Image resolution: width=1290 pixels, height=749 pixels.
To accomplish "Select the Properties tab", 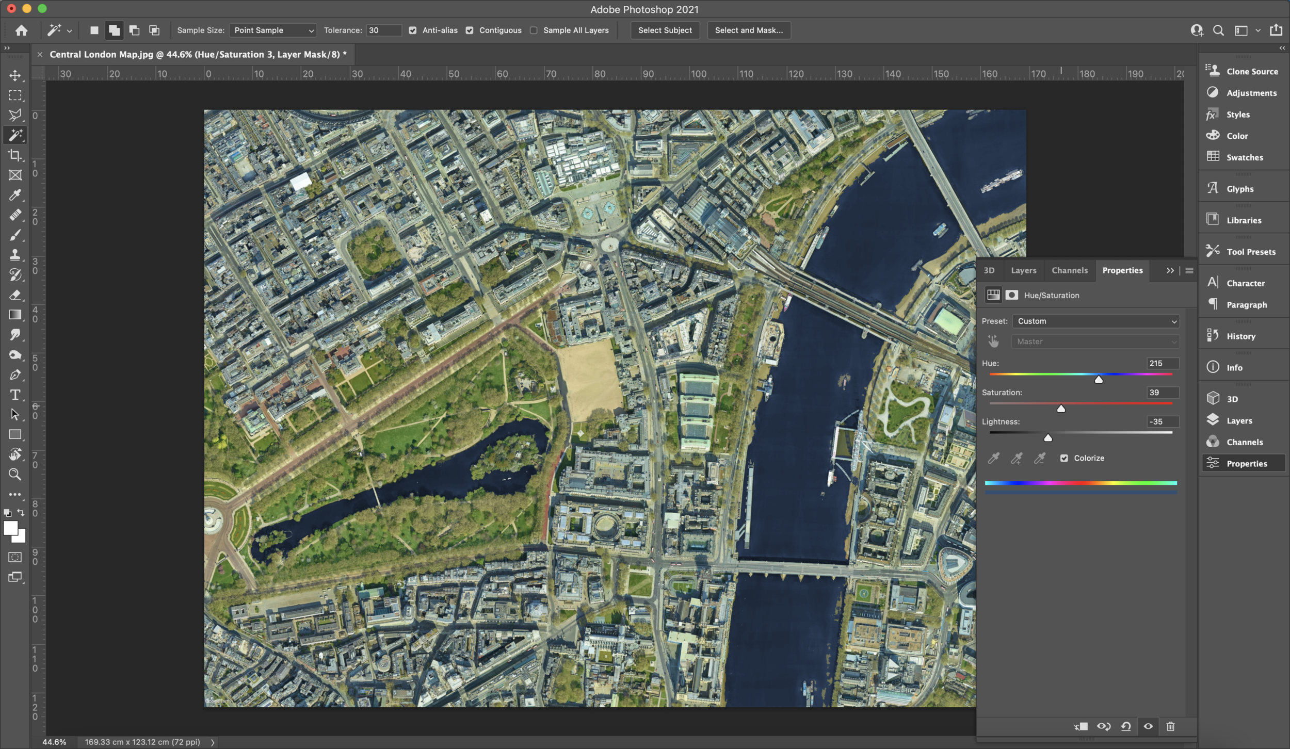I will click(1122, 270).
